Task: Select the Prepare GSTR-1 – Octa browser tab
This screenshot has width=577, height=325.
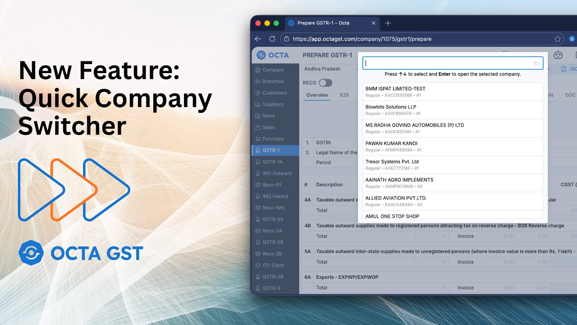Action: coord(333,23)
